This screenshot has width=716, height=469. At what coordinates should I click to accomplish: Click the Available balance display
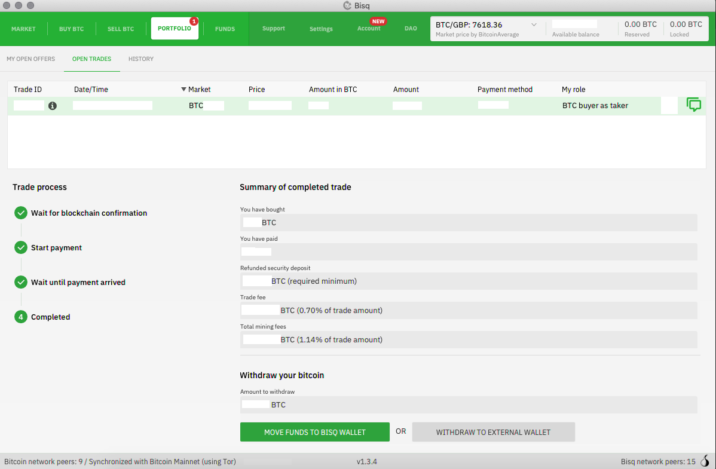(x=576, y=28)
